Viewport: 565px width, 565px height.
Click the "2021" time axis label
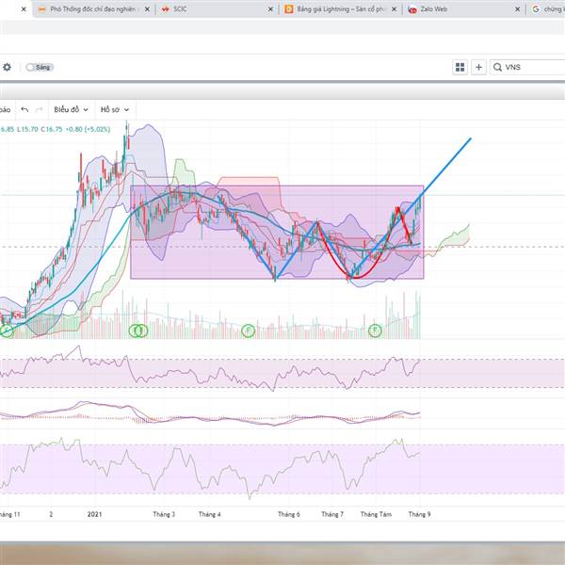(x=94, y=514)
